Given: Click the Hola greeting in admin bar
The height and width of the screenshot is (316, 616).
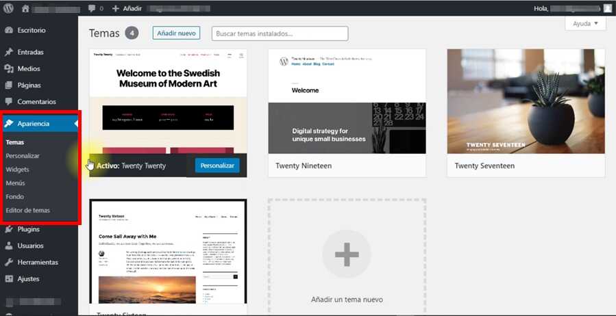Looking at the screenshot, I should pyautogui.click(x=541, y=8).
